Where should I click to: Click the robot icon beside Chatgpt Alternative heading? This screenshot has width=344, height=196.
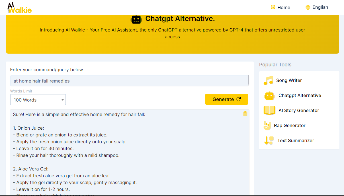pos(136,19)
